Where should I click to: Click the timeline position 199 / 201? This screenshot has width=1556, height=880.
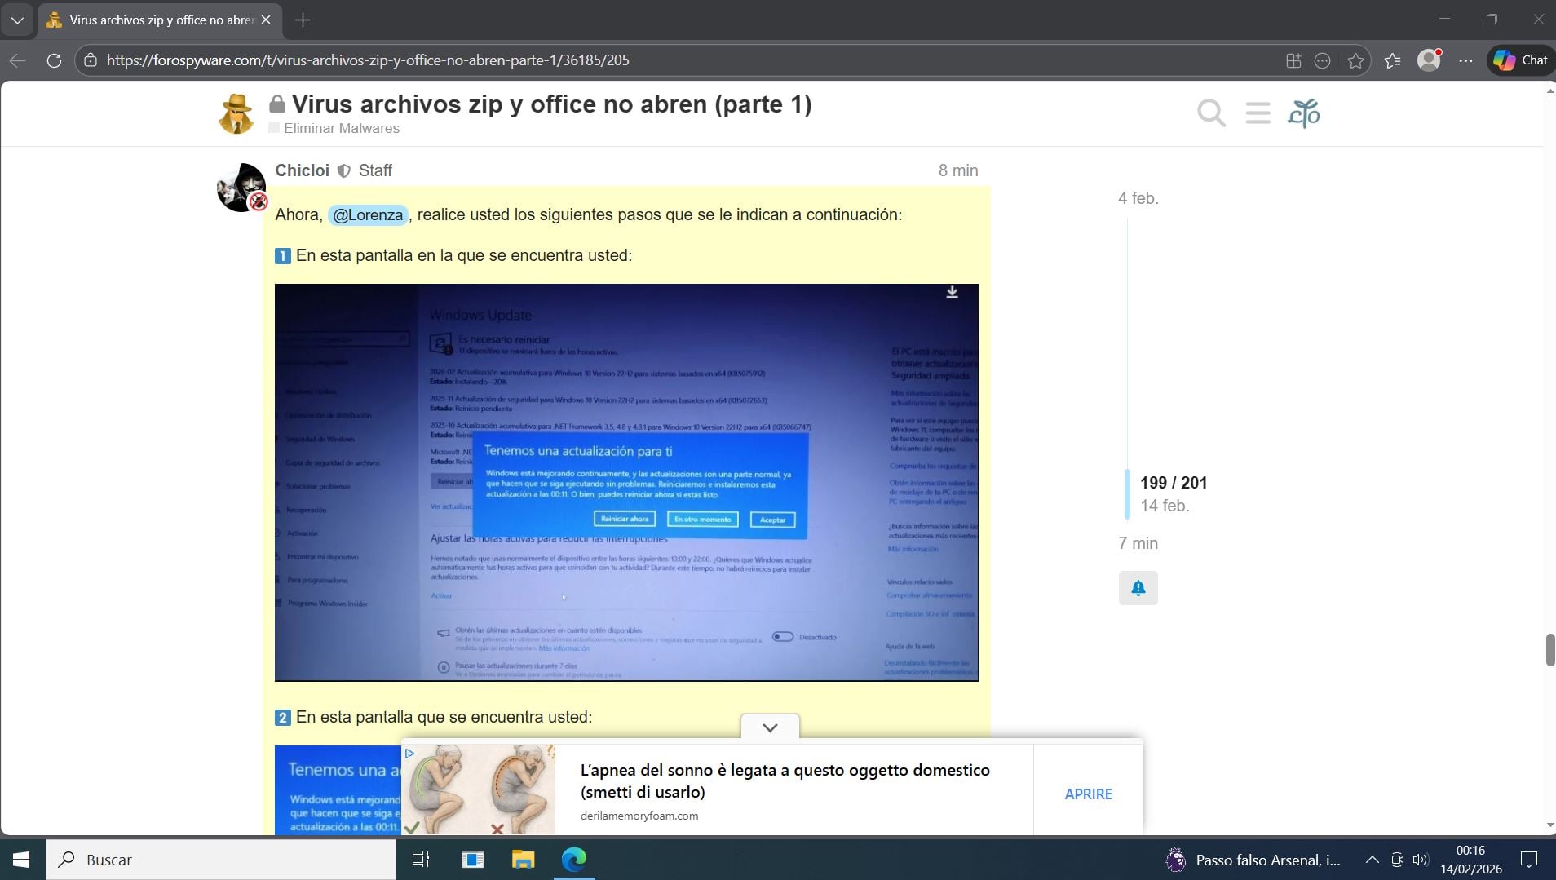(1173, 483)
